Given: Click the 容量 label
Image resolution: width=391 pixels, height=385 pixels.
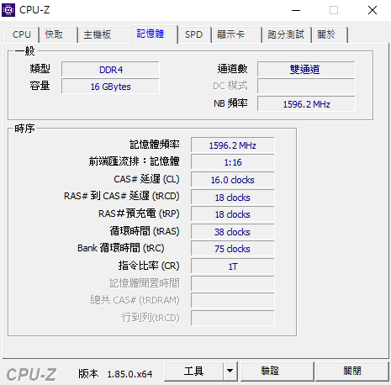Looking at the screenshot, I should [40, 86].
